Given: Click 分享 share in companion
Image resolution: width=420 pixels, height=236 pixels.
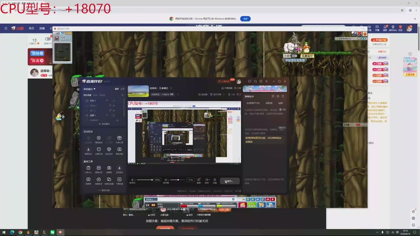Looking at the screenshot, I should coord(237,88).
